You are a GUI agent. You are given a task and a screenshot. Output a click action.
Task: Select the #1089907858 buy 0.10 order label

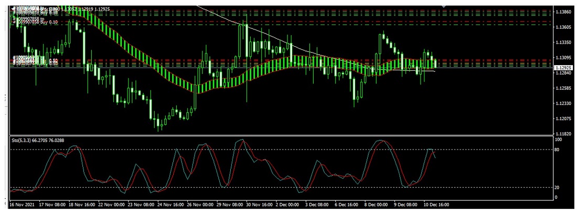36,23
